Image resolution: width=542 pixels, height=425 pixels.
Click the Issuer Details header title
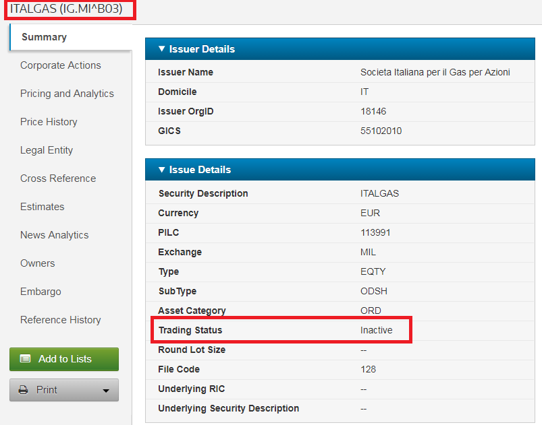coord(202,49)
